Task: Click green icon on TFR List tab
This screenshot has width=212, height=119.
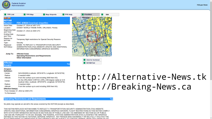Action: tap(5, 15)
